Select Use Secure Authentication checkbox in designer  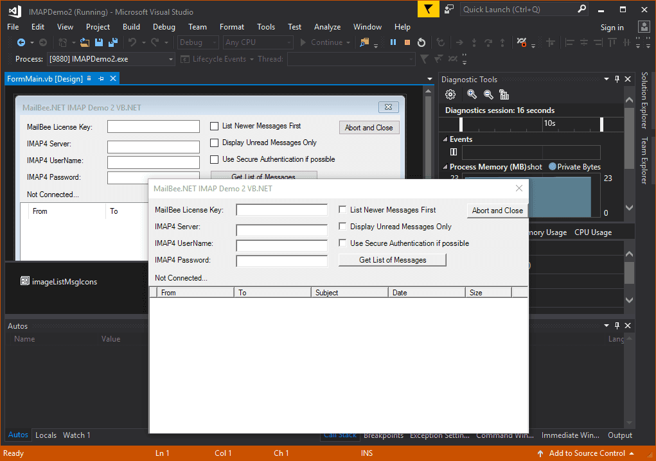pyautogui.click(x=214, y=159)
